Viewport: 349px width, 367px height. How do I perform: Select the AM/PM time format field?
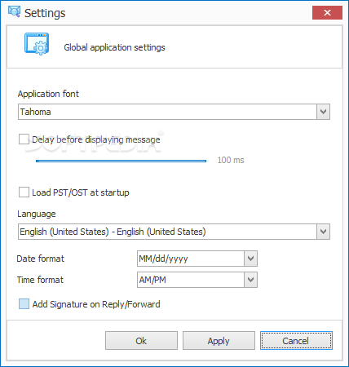[x=191, y=280]
